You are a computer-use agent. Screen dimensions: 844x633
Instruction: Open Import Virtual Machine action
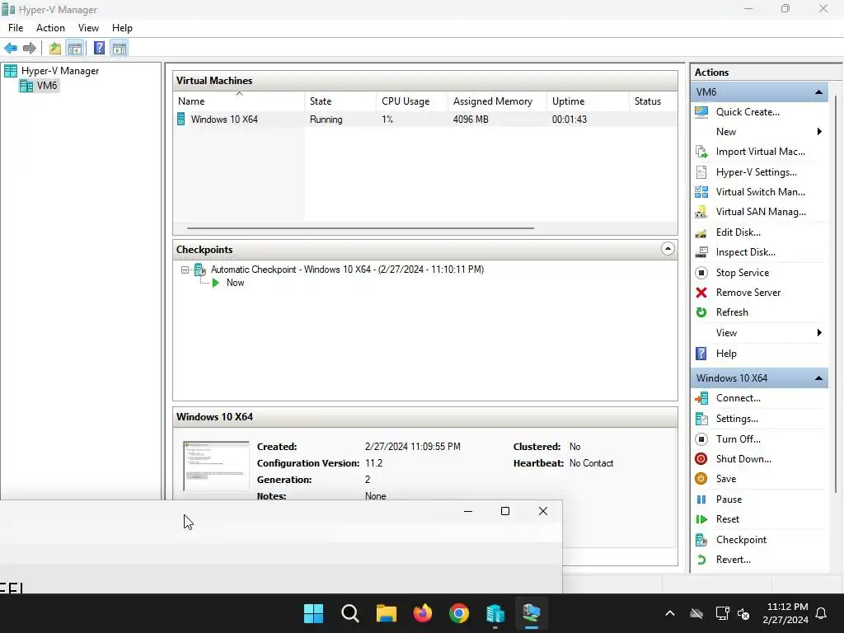pyautogui.click(x=761, y=152)
